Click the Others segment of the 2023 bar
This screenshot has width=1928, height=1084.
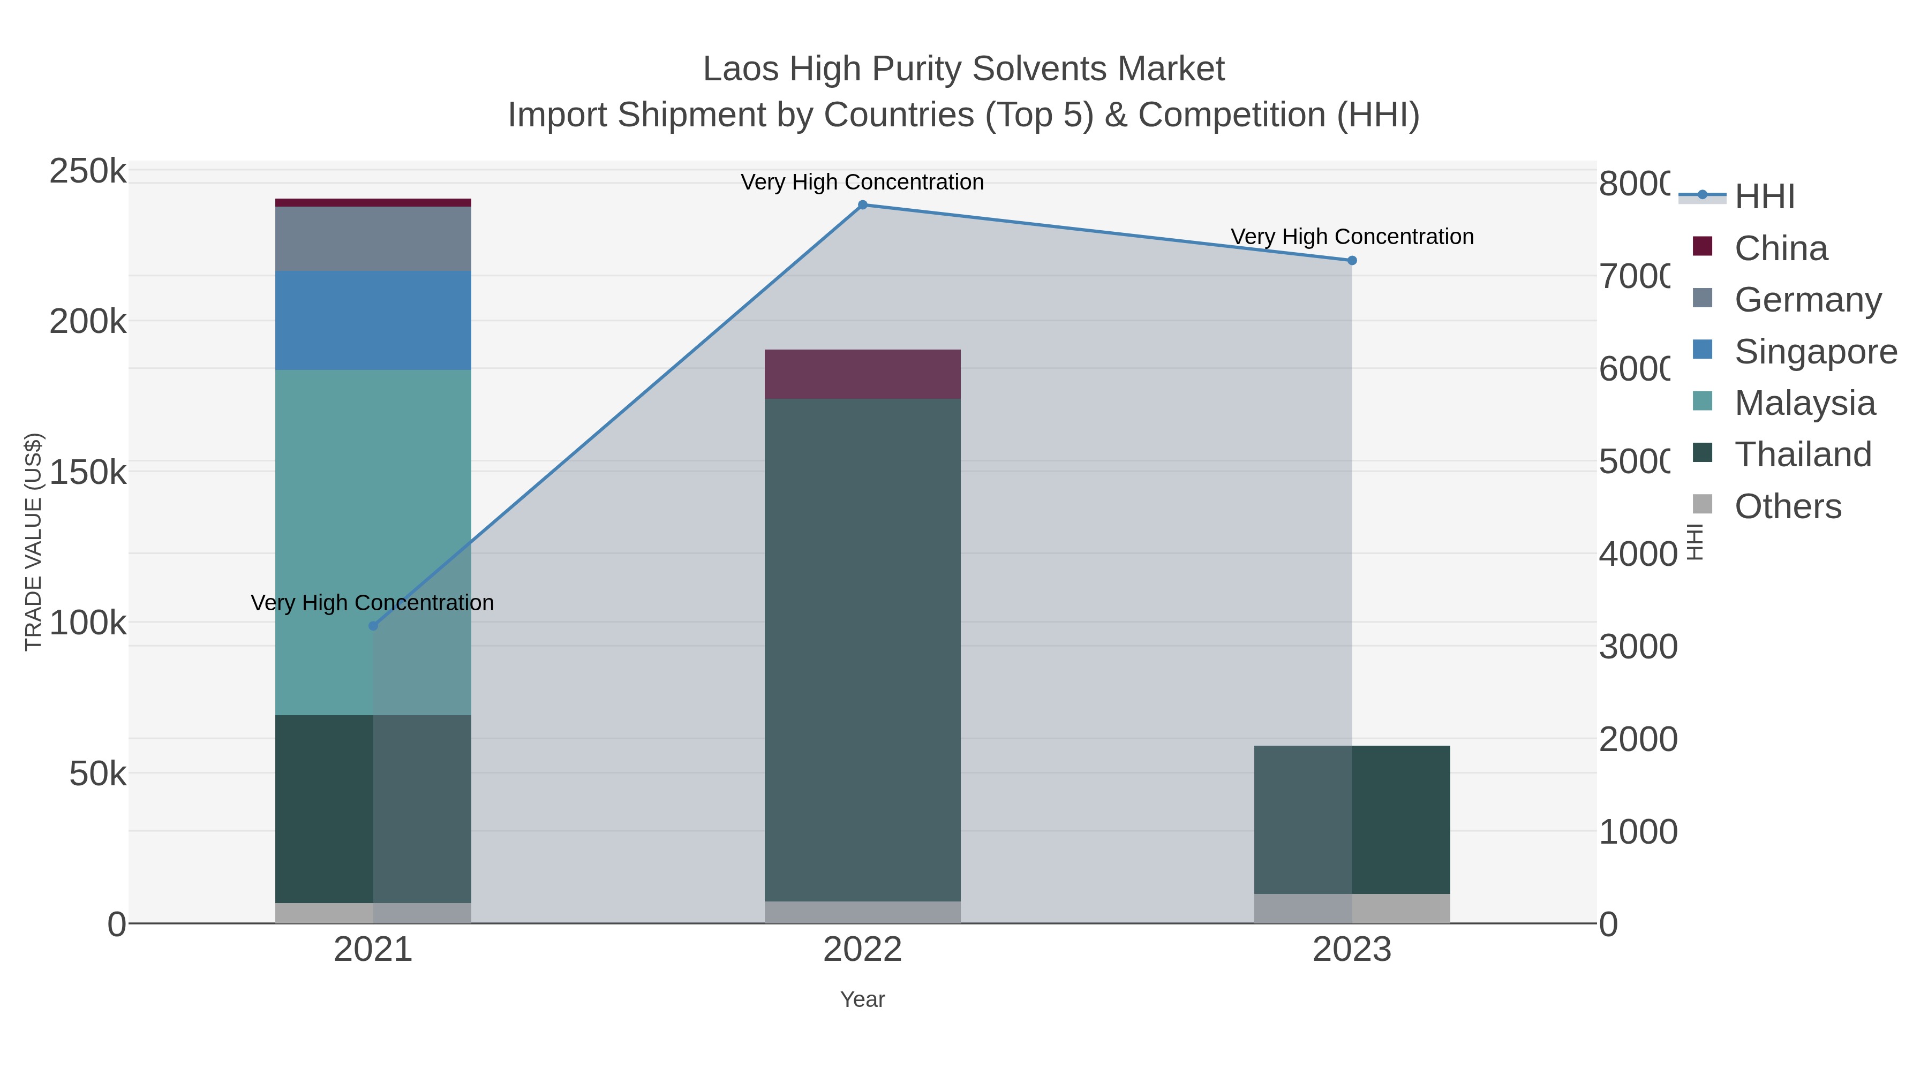click(x=1352, y=909)
